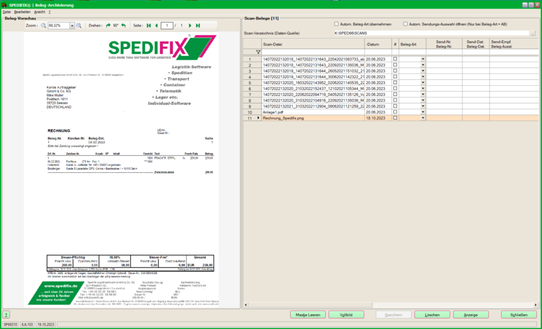Viewport: 542px width, 329px height.
Task: Open the ? help menu
Action: [x=49, y=12]
